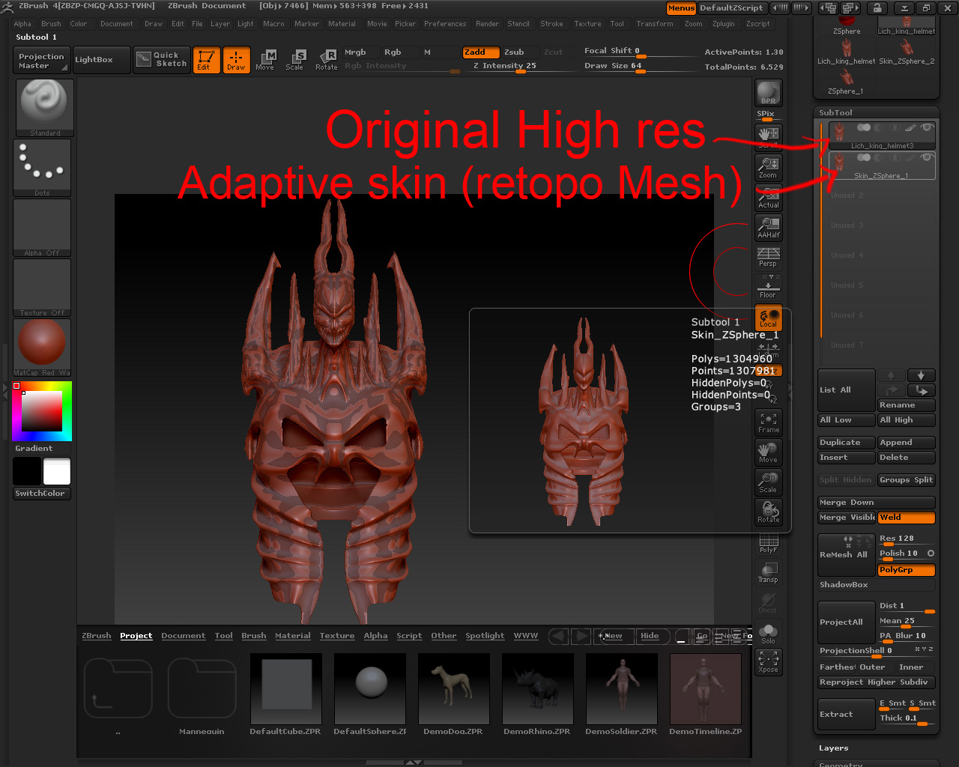Switch to the Tool tab in LightBox
The height and width of the screenshot is (767, 959).
click(x=223, y=635)
